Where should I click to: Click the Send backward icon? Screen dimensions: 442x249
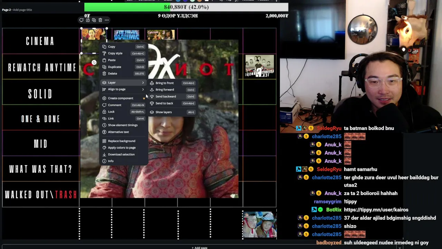tap(152, 96)
